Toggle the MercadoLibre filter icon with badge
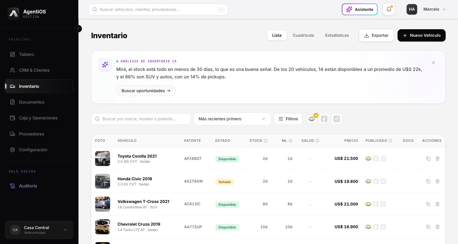458x244 pixels. [312, 119]
